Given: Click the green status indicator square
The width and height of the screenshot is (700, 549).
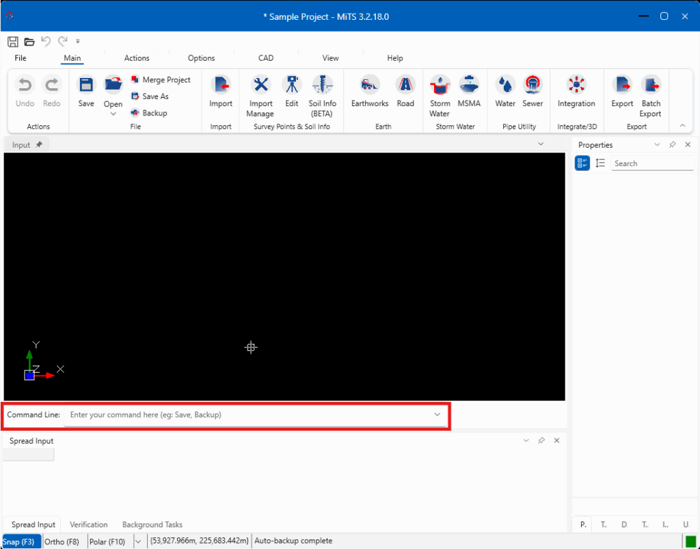Looking at the screenshot, I should click(x=690, y=542).
